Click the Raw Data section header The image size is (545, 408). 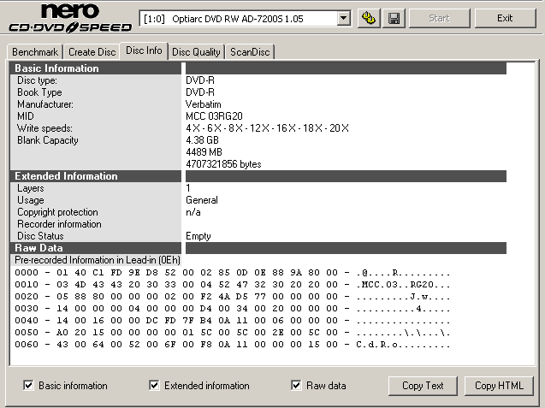click(x=39, y=248)
